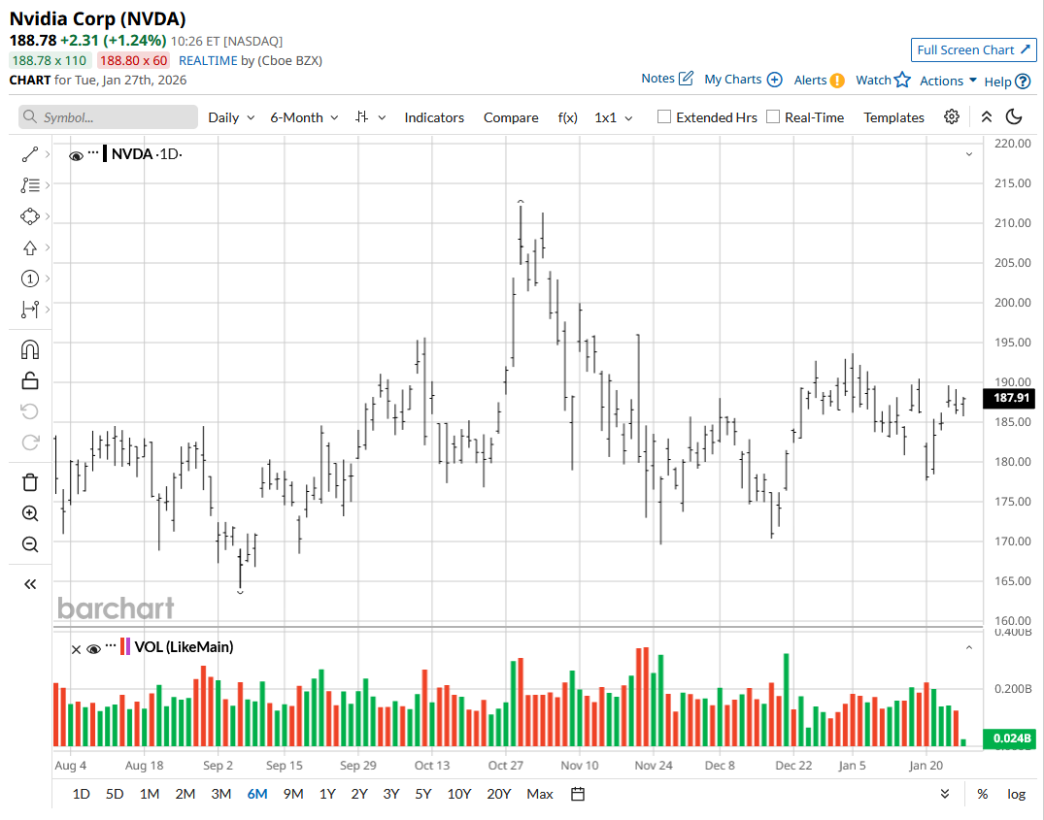Open the Fibonacci and text list tool
Screen dimensions: 1044x820
tap(30, 185)
